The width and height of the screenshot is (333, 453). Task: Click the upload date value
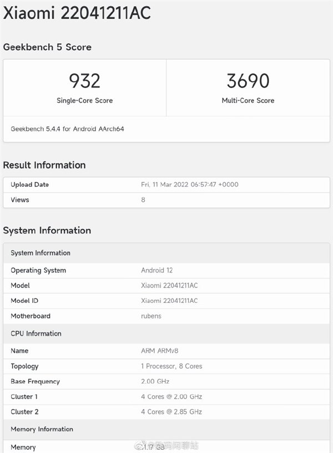point(190,185)
